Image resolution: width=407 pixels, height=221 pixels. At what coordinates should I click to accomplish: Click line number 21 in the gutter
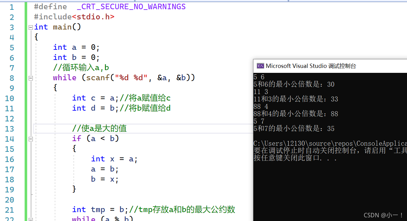coord(9,210)
